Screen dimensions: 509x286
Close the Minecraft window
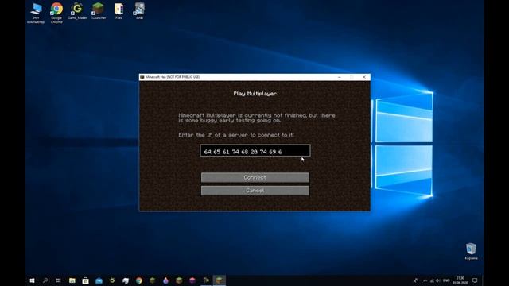364,77
